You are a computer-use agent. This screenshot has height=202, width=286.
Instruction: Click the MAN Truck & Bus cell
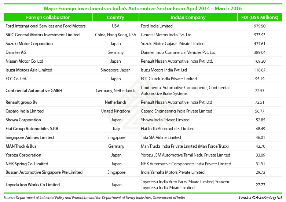pos(21,146)
